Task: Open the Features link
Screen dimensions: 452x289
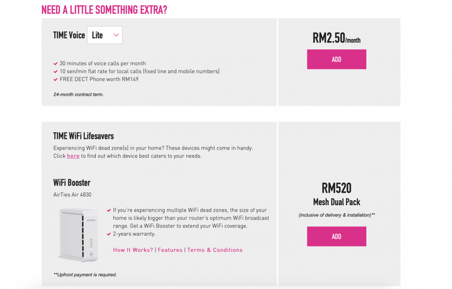Action: click(170, 250)
